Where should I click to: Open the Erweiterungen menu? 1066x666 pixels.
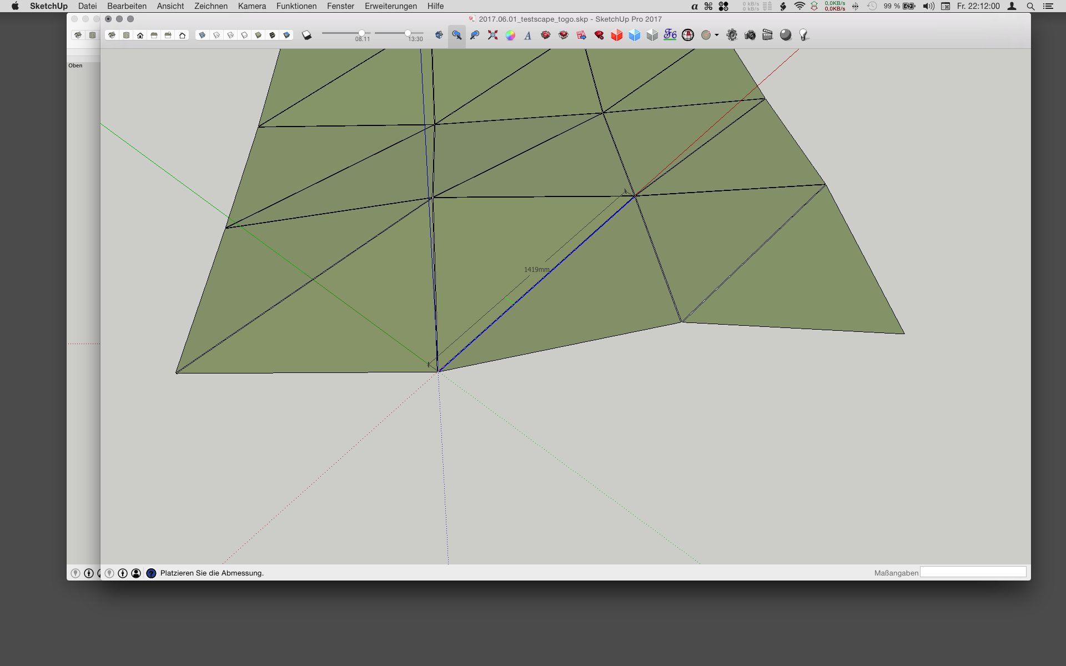coord(390,6)
